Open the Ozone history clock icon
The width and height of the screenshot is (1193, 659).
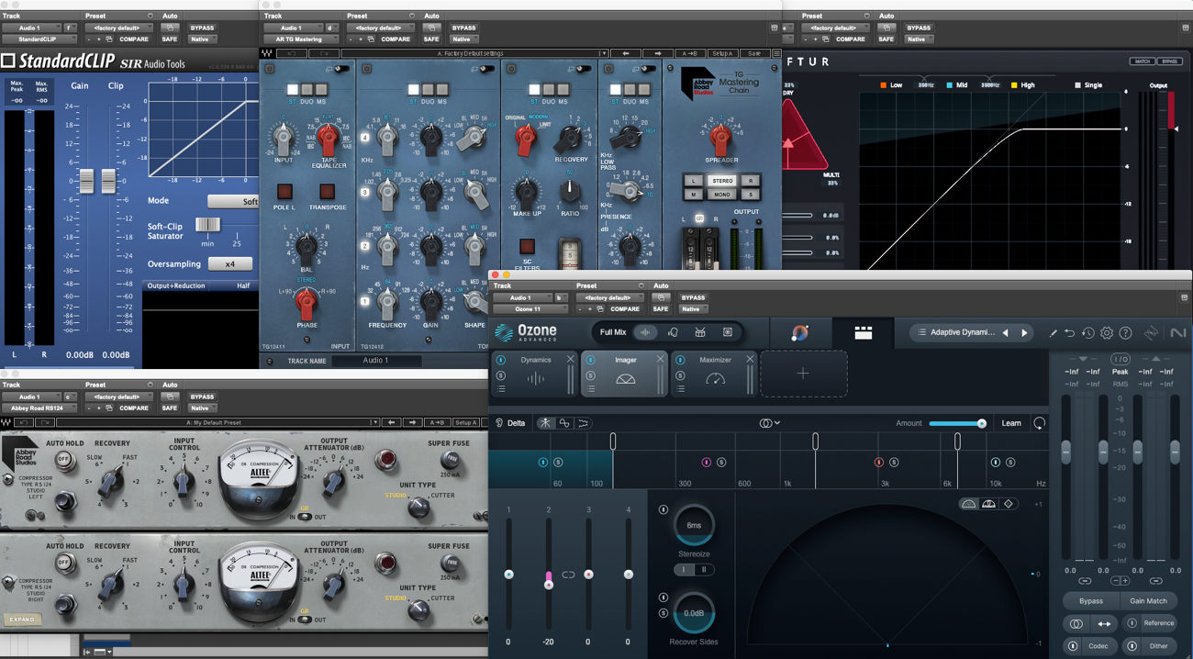1088,333
